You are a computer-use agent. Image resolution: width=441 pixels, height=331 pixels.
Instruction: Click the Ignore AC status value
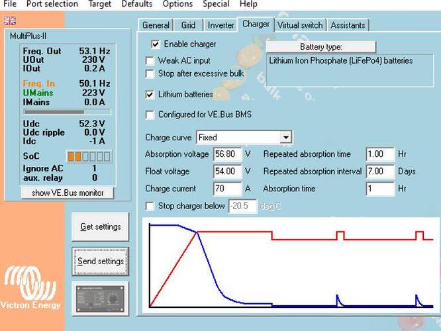pos(95,168)
